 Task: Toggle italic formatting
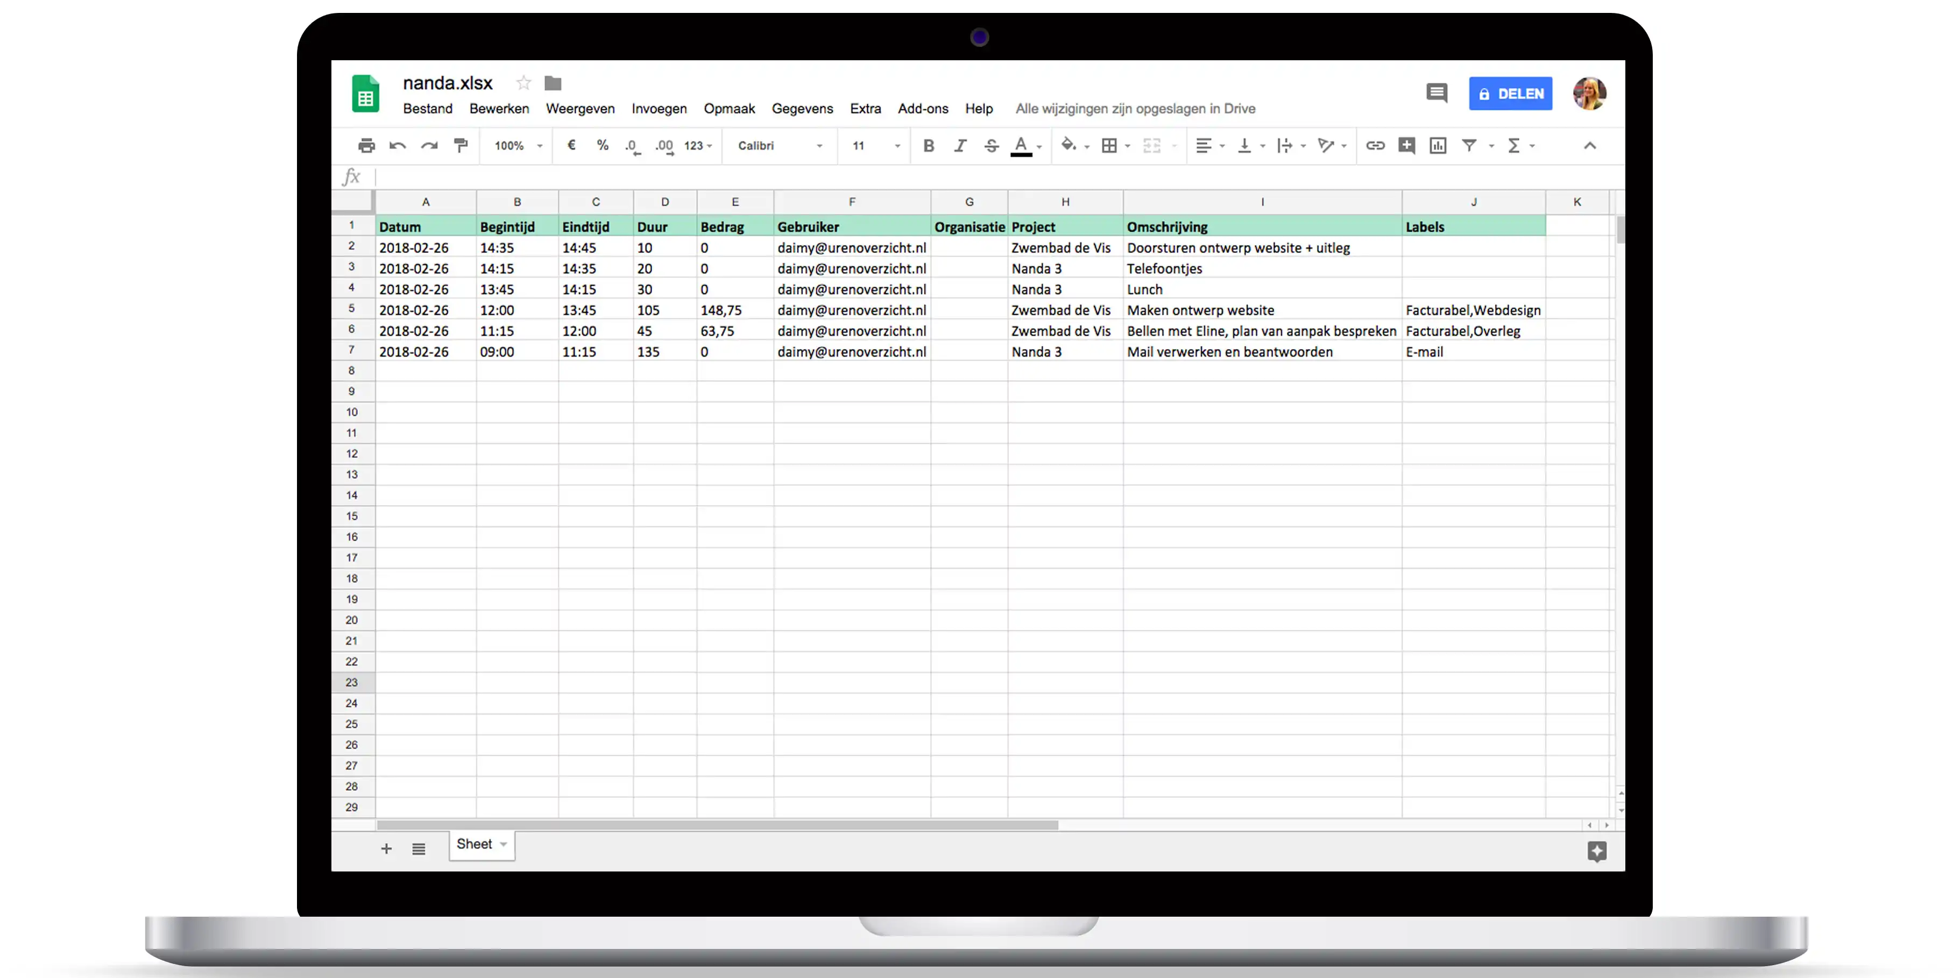click(960, 146)
